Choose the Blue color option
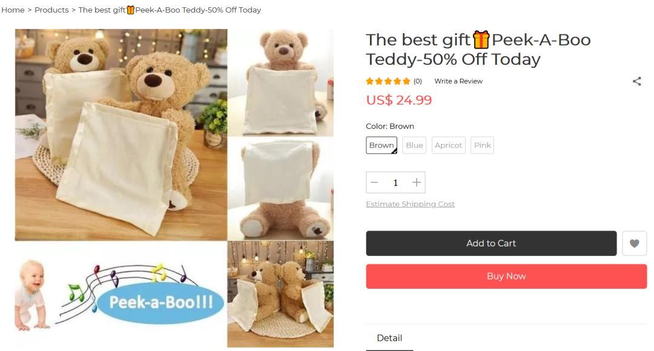 pyautogui.click(x=414, y=145)
